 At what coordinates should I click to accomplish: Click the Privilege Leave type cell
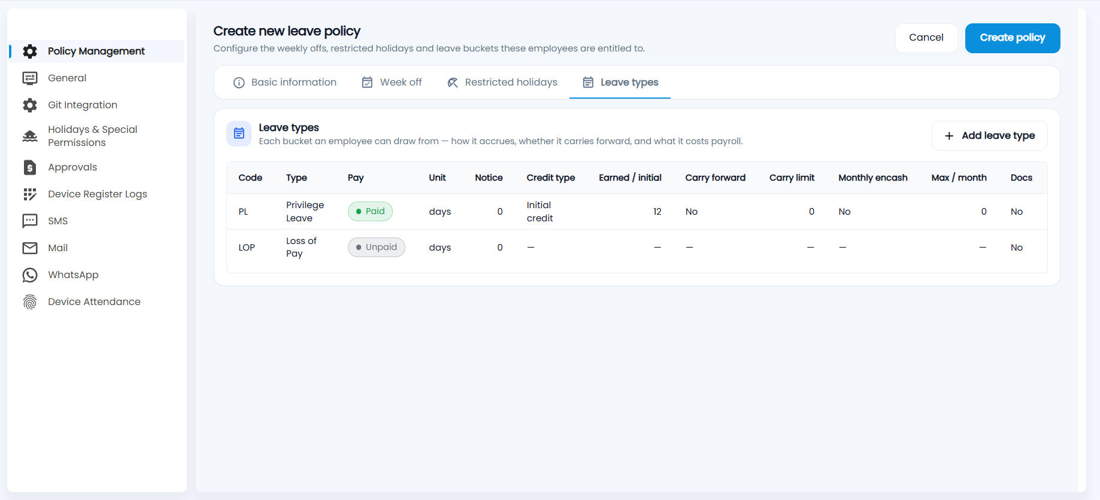click(x=305, y=212)
